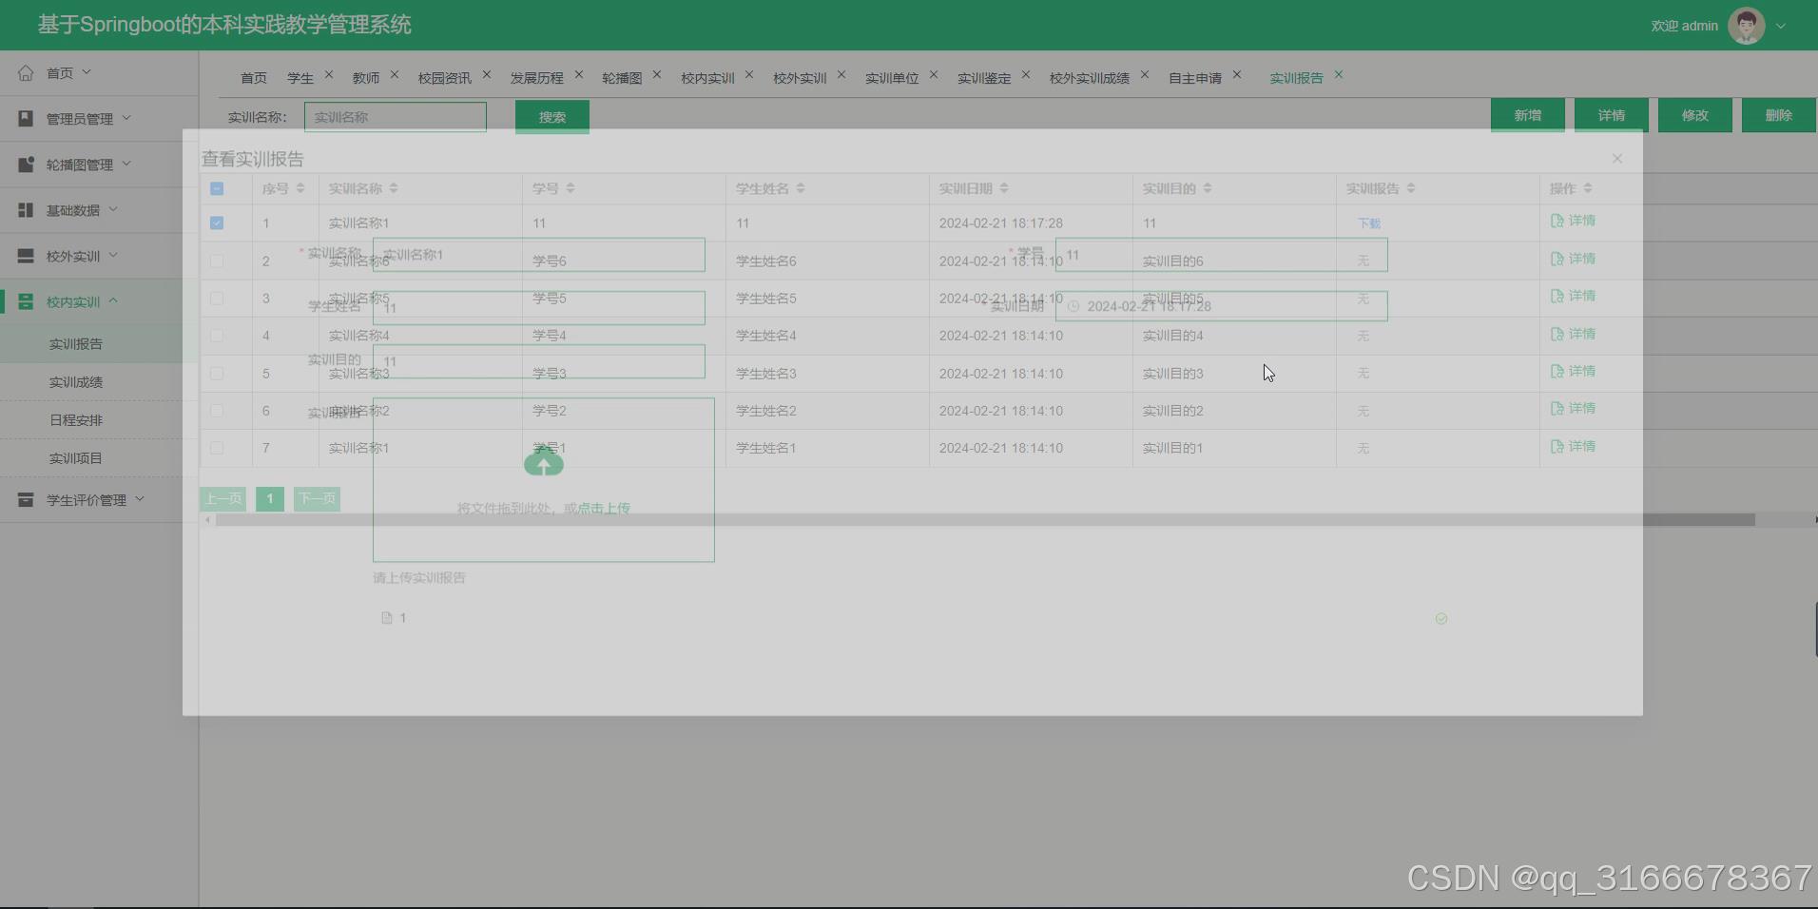Click the upload arrow icon in the dialog
1818x909 pixels.
tap(543, 463)
